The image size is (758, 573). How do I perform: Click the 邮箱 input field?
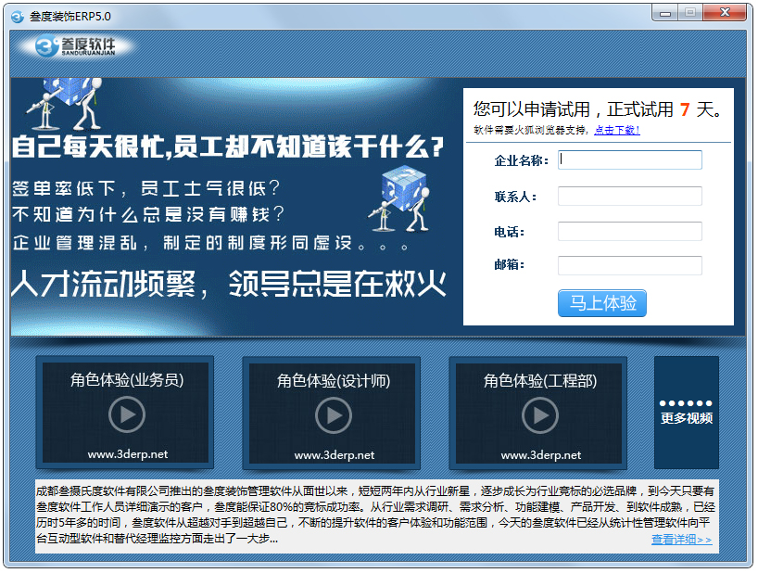point(630,265)
